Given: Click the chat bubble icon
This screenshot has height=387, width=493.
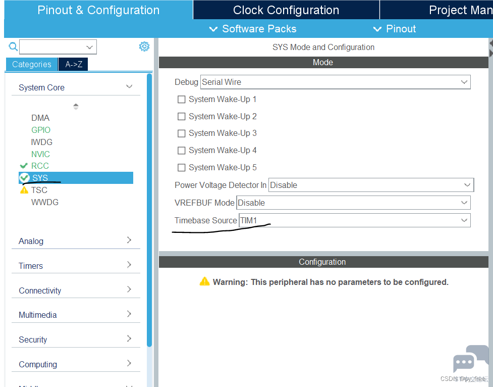Looking at the screenshot, I should pyautogui.click(x=470, y=359).
